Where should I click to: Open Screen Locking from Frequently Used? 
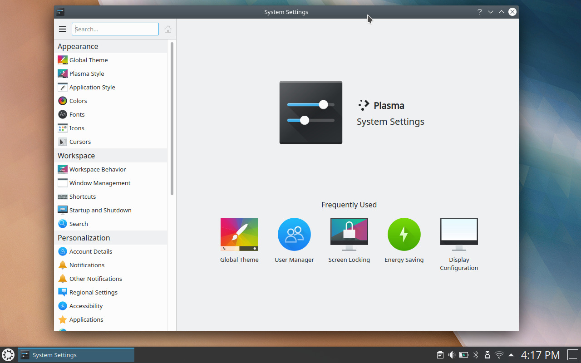pos(349,234)
